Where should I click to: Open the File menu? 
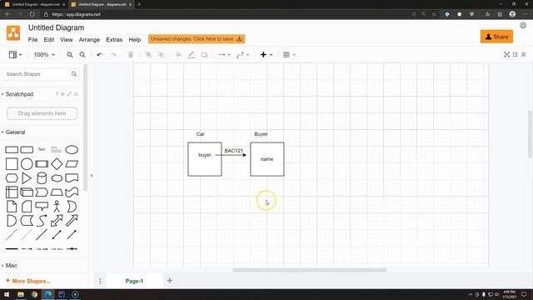tap(32, 40)
